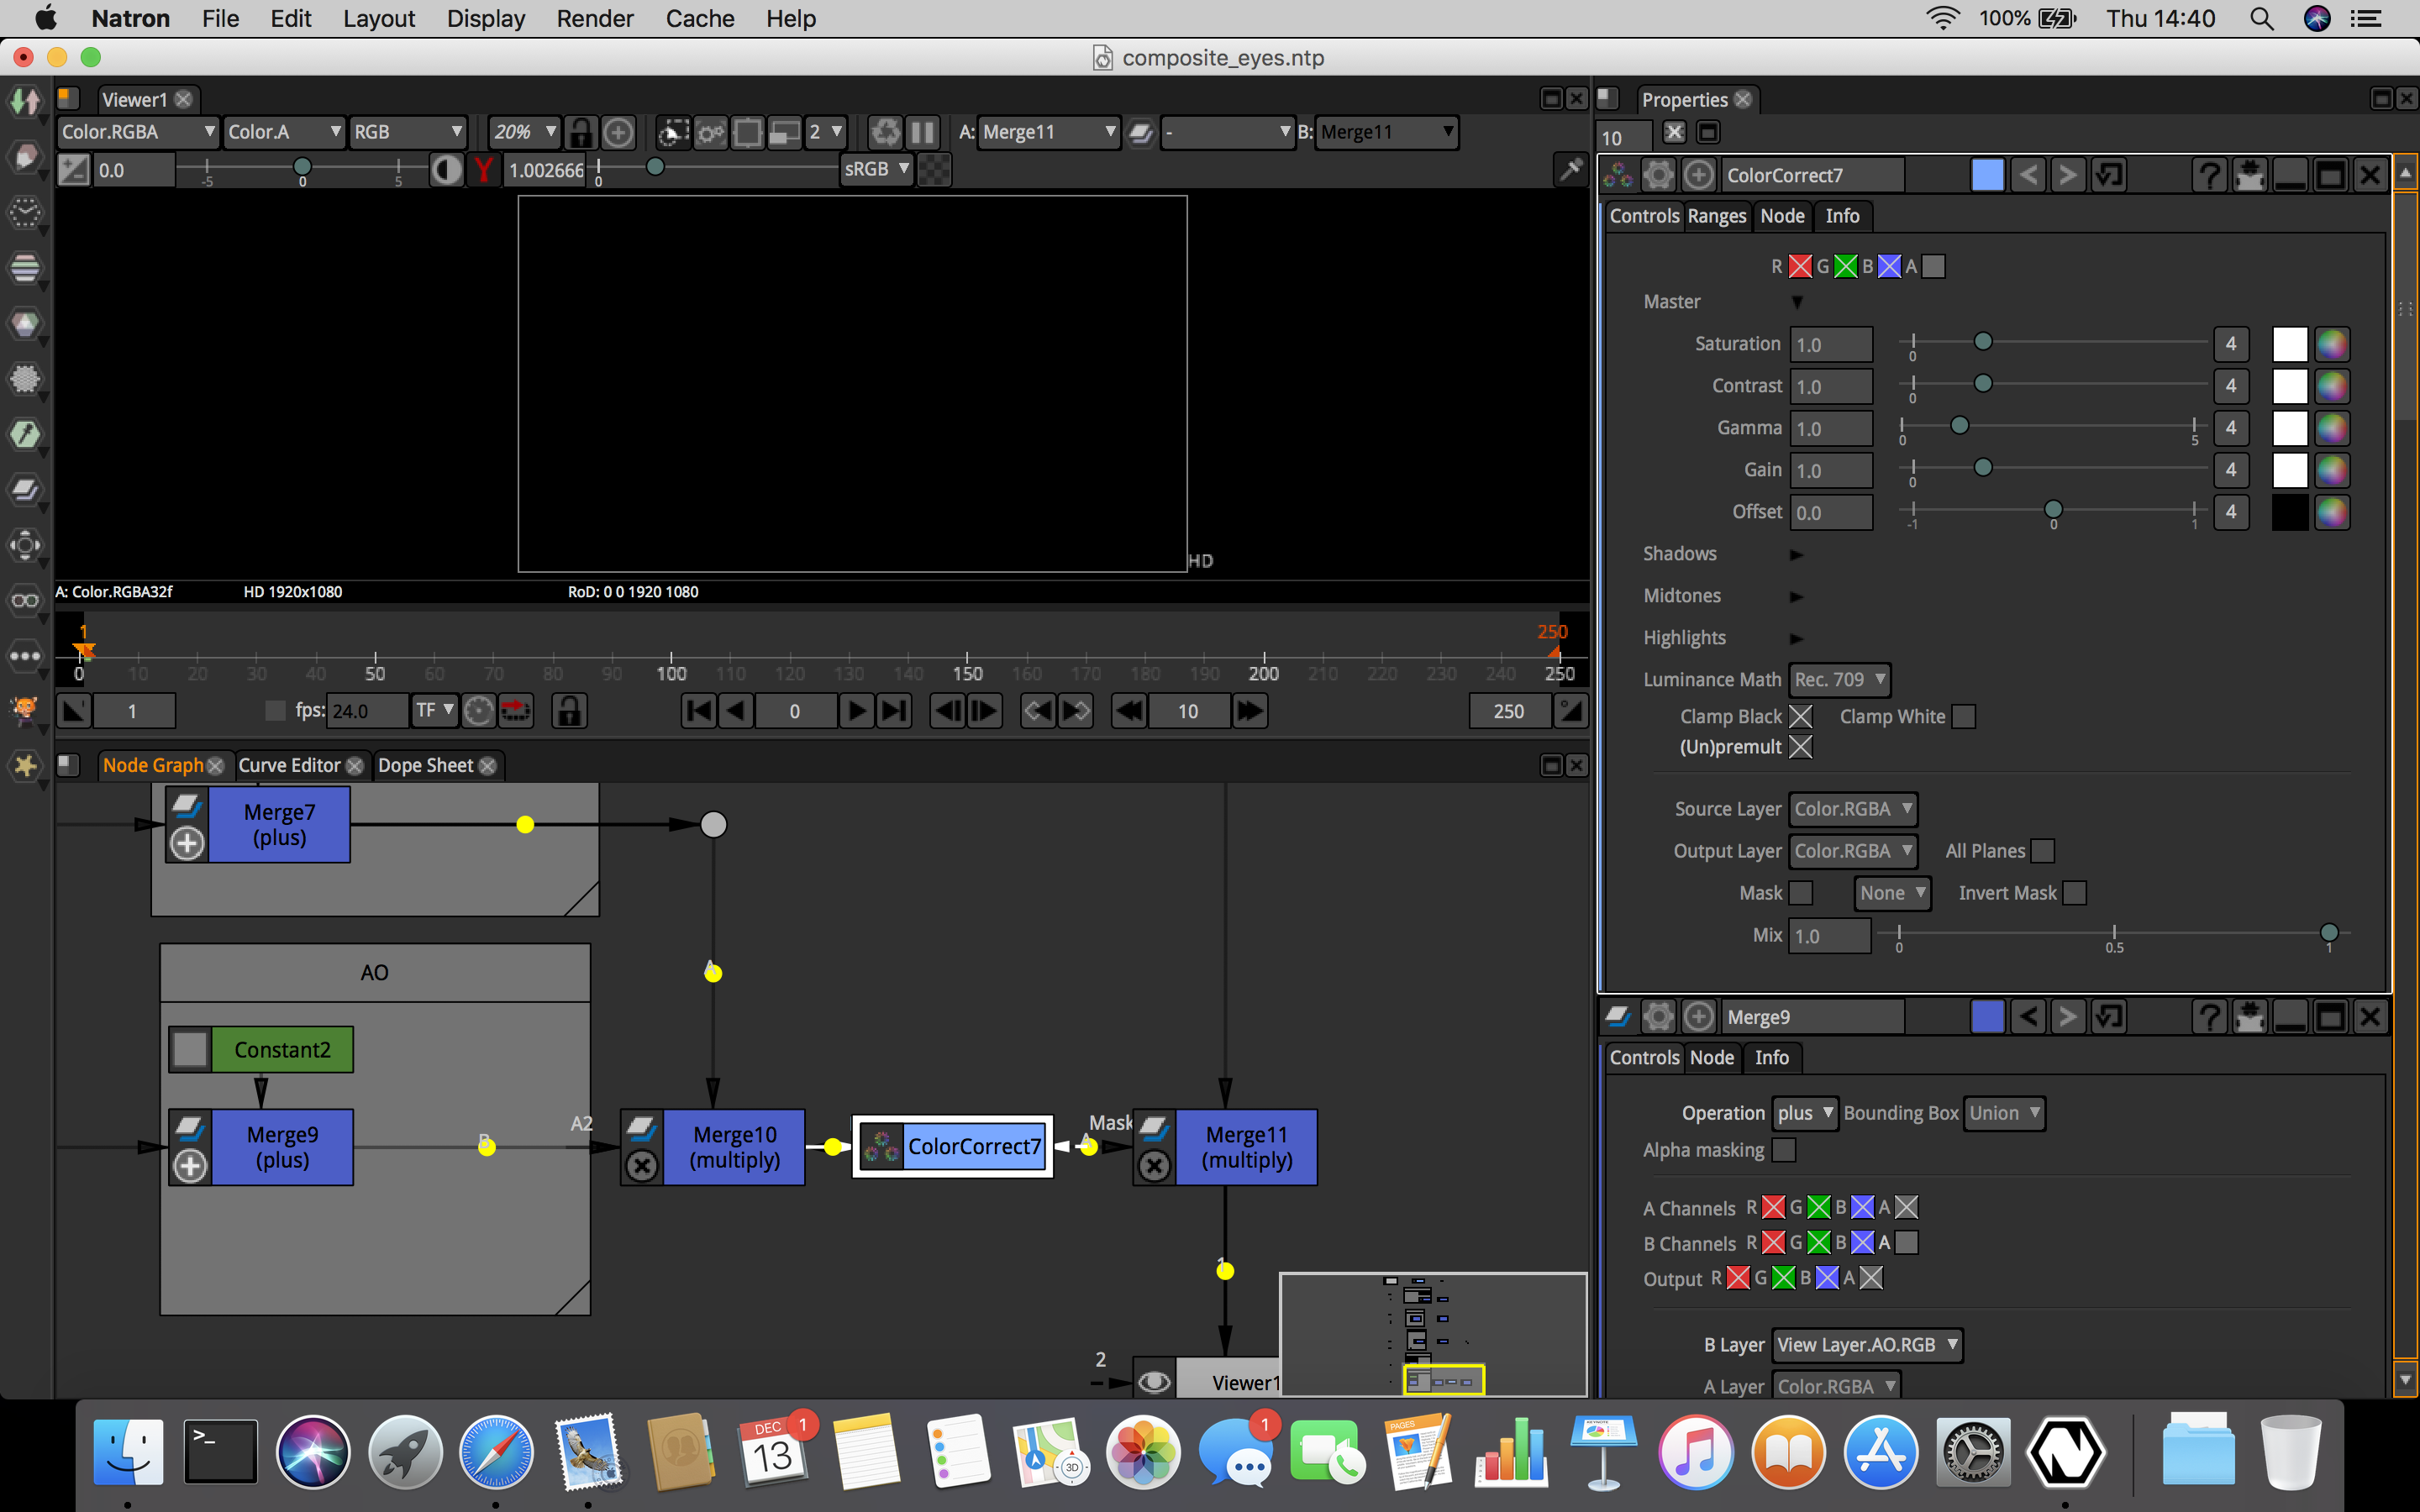Screen dimensions: 2420x1512
Task: Open the sRGB colorspace dropdown
Action: click(x=877, y=170)
